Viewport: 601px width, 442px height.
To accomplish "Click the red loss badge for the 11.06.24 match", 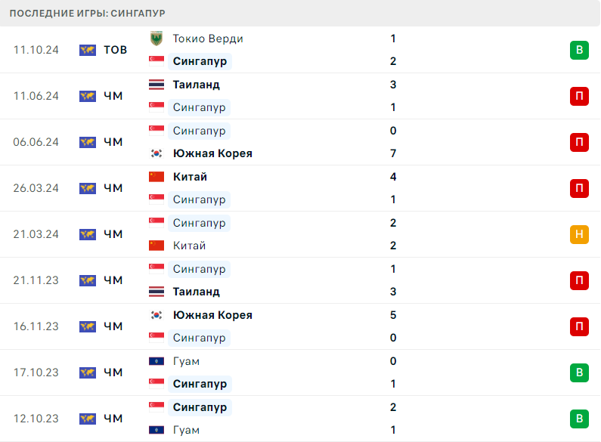I will [x=579, y=96].
